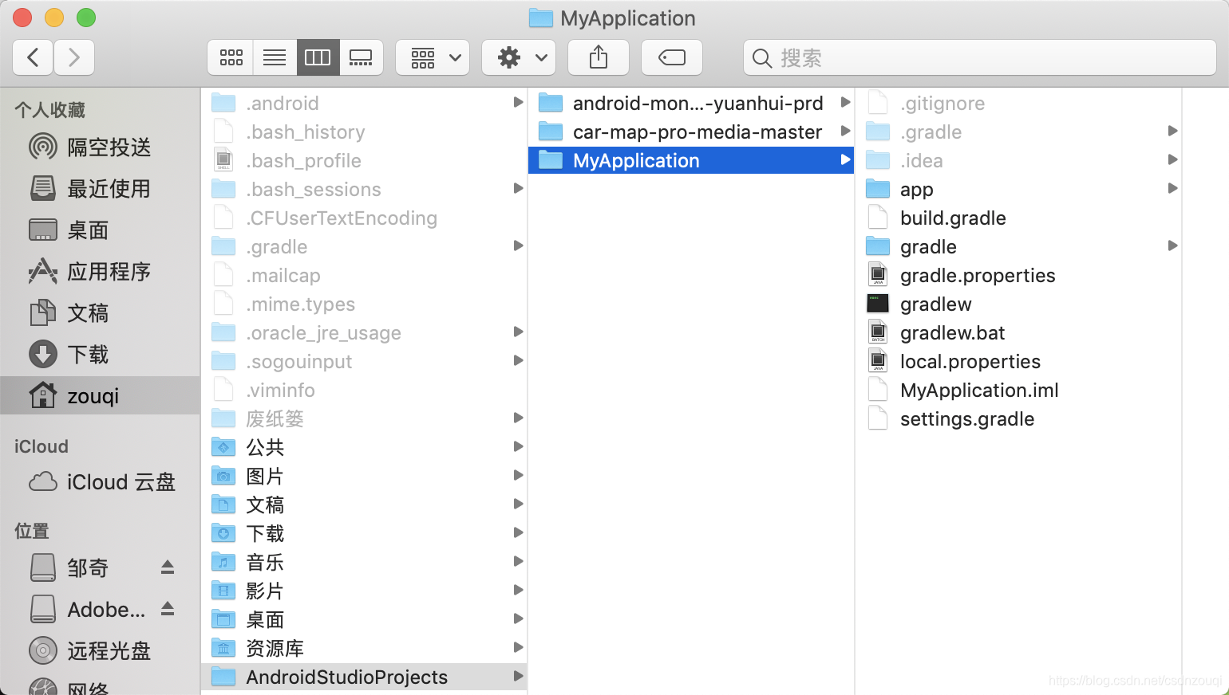Eject the 邹奇 volume
Screen dimensions: 1229x695
coord(168,567)
